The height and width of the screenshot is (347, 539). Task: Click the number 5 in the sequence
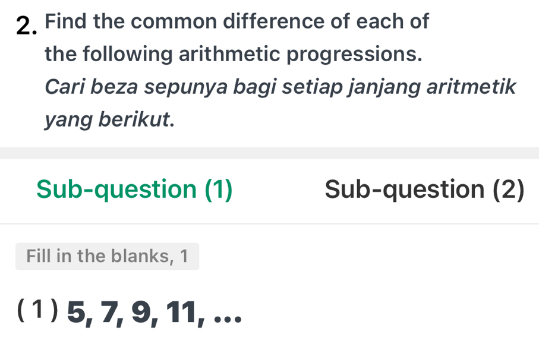(x=77, y=311)
